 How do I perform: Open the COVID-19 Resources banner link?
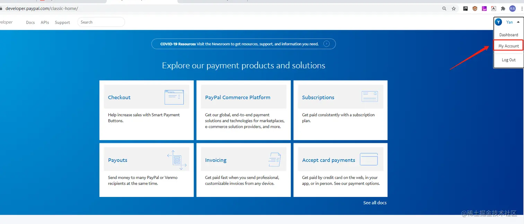tap(243, 44)
